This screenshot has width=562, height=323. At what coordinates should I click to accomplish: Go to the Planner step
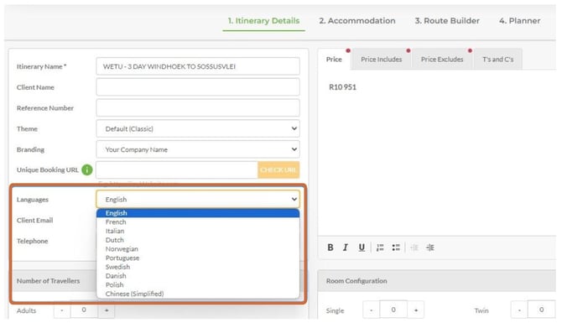click(x=519, y=21)
